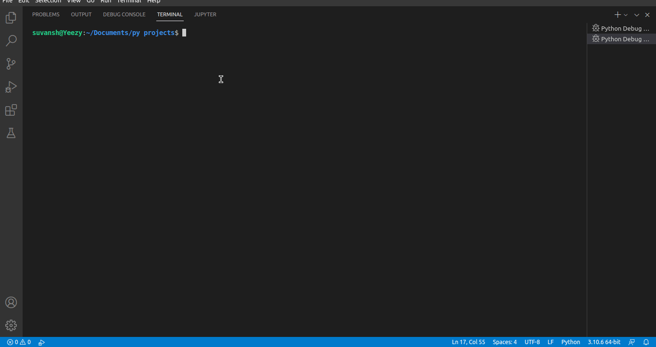
Task: Open the Search sidebar icon
Action: 11,41
